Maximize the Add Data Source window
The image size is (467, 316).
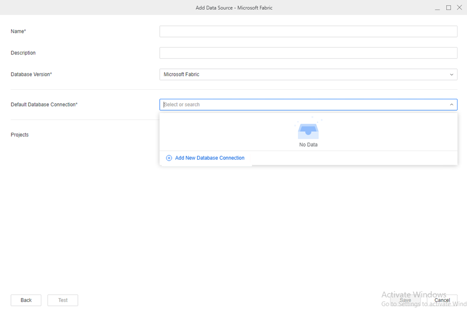pyautogui.click(x=449, y=7)
